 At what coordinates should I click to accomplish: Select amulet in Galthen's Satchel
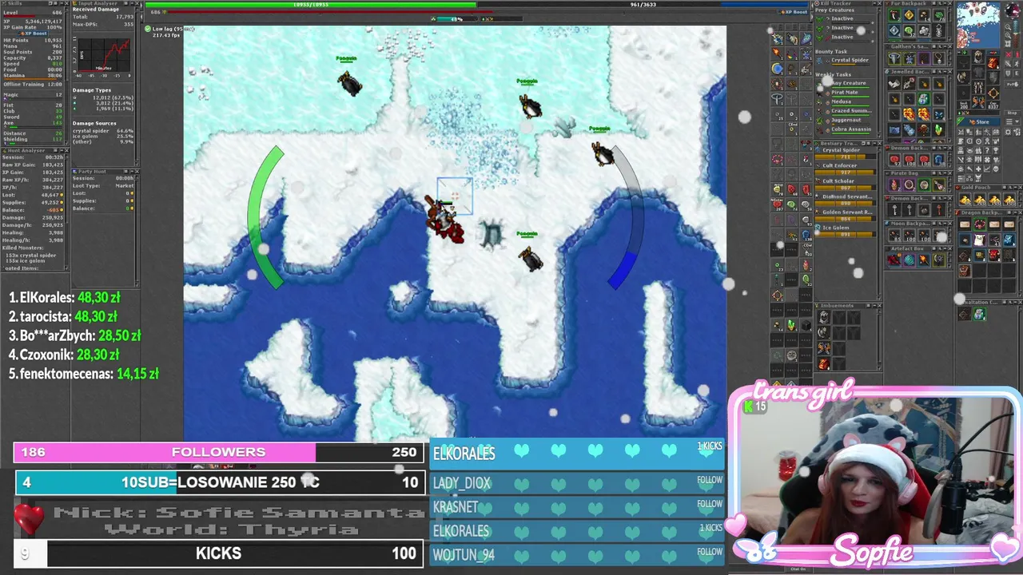click(939, 58)
